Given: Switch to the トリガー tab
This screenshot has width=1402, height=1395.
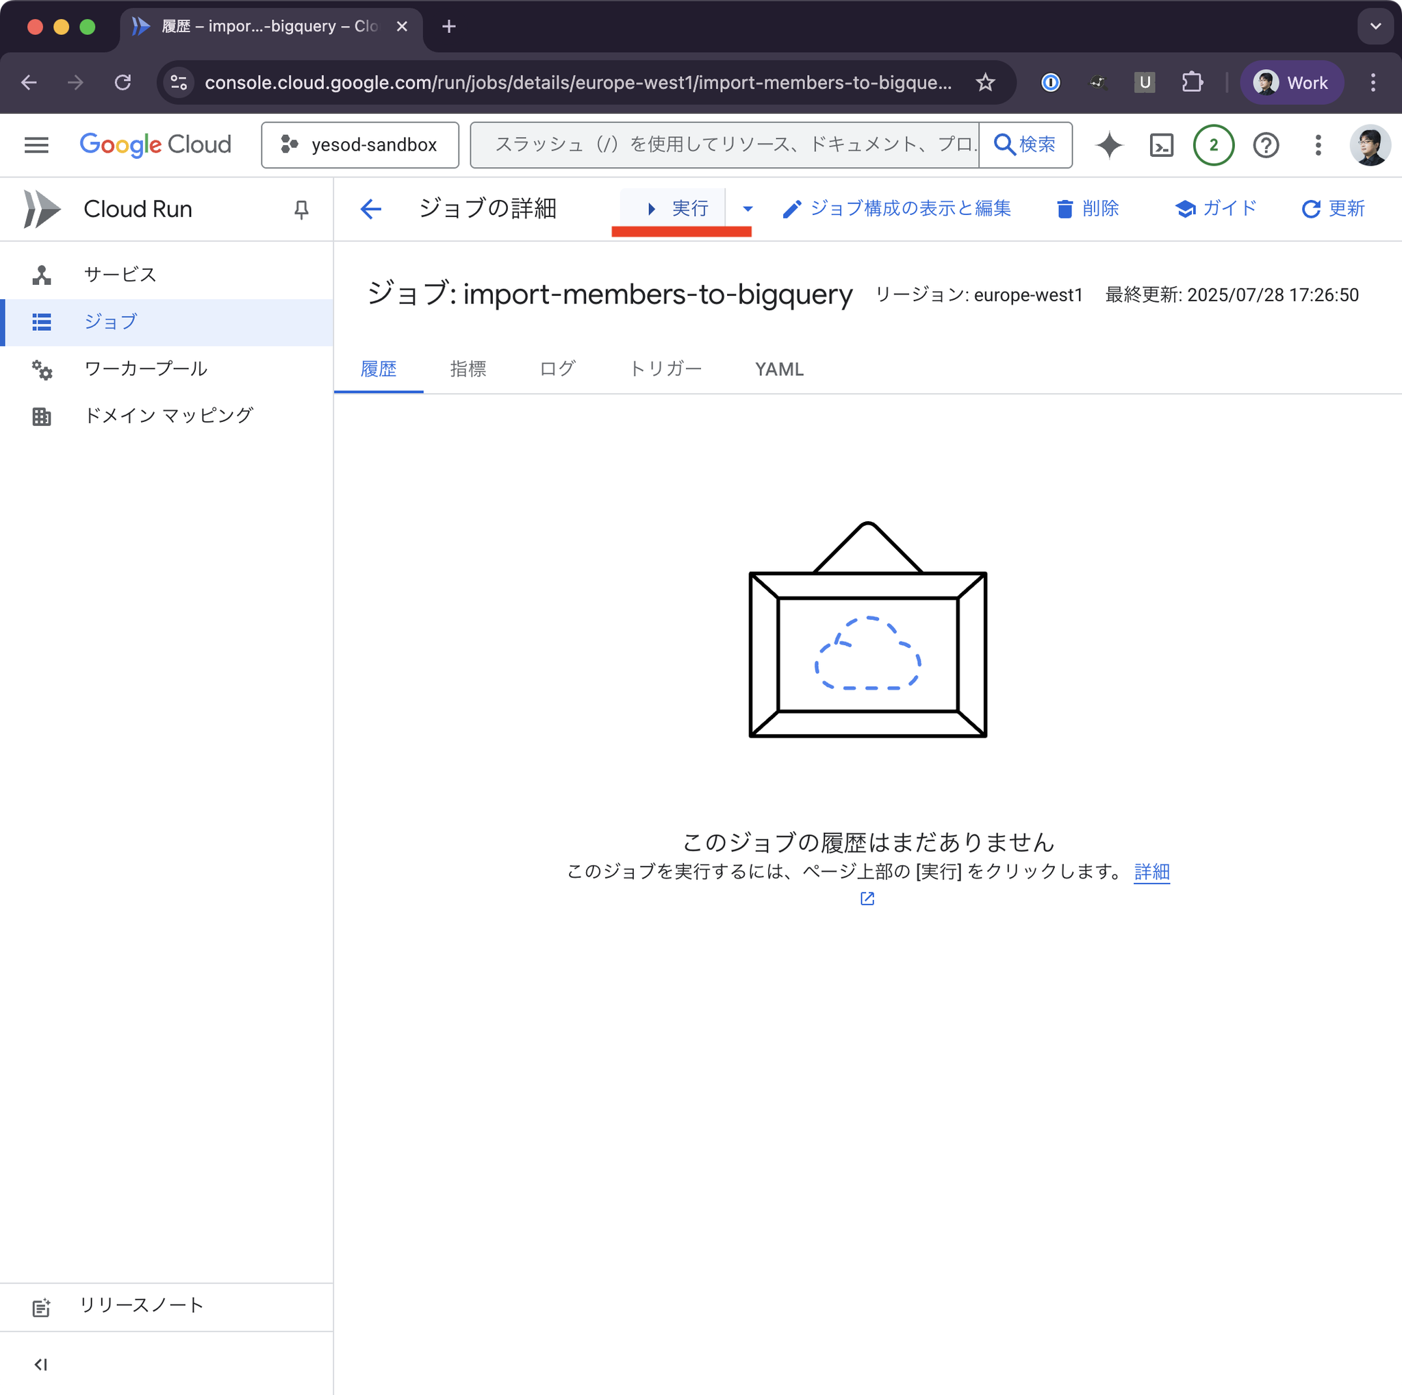Looking at the screenshot, I should [665, 368].
